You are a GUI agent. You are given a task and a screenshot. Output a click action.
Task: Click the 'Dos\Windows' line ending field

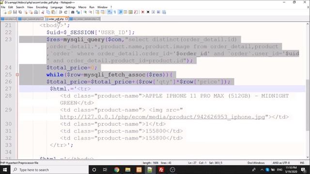click(256, 163)
